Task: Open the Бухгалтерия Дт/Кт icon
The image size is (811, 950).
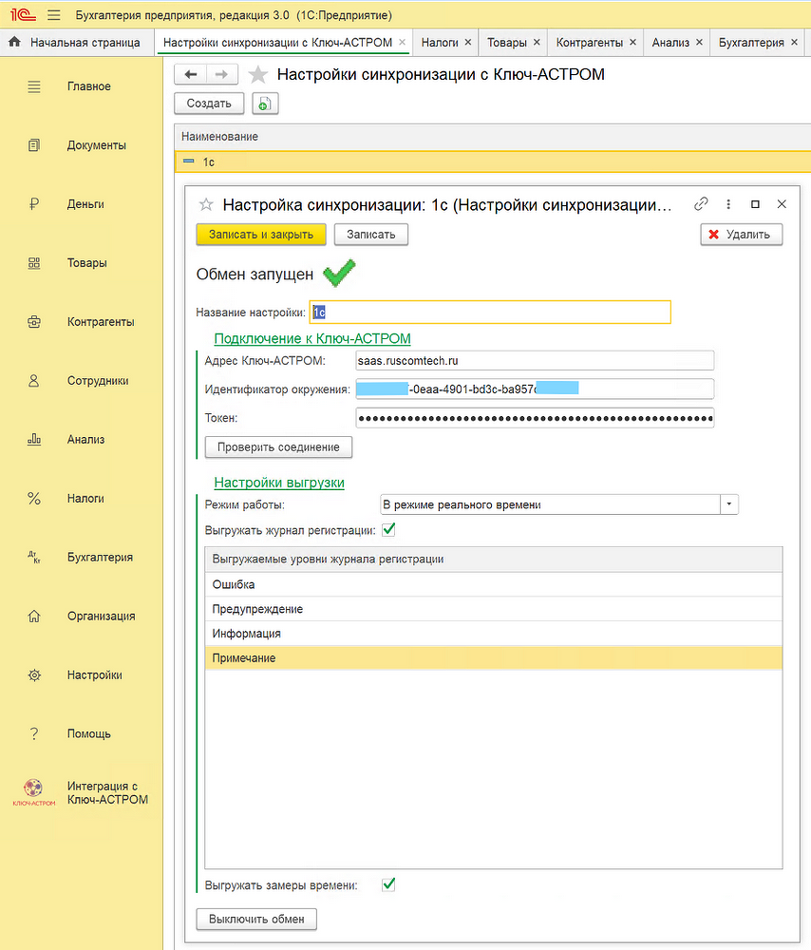Action: 34,557
